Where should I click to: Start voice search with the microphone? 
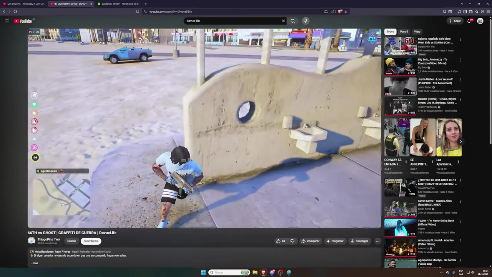tap(306, 21)
